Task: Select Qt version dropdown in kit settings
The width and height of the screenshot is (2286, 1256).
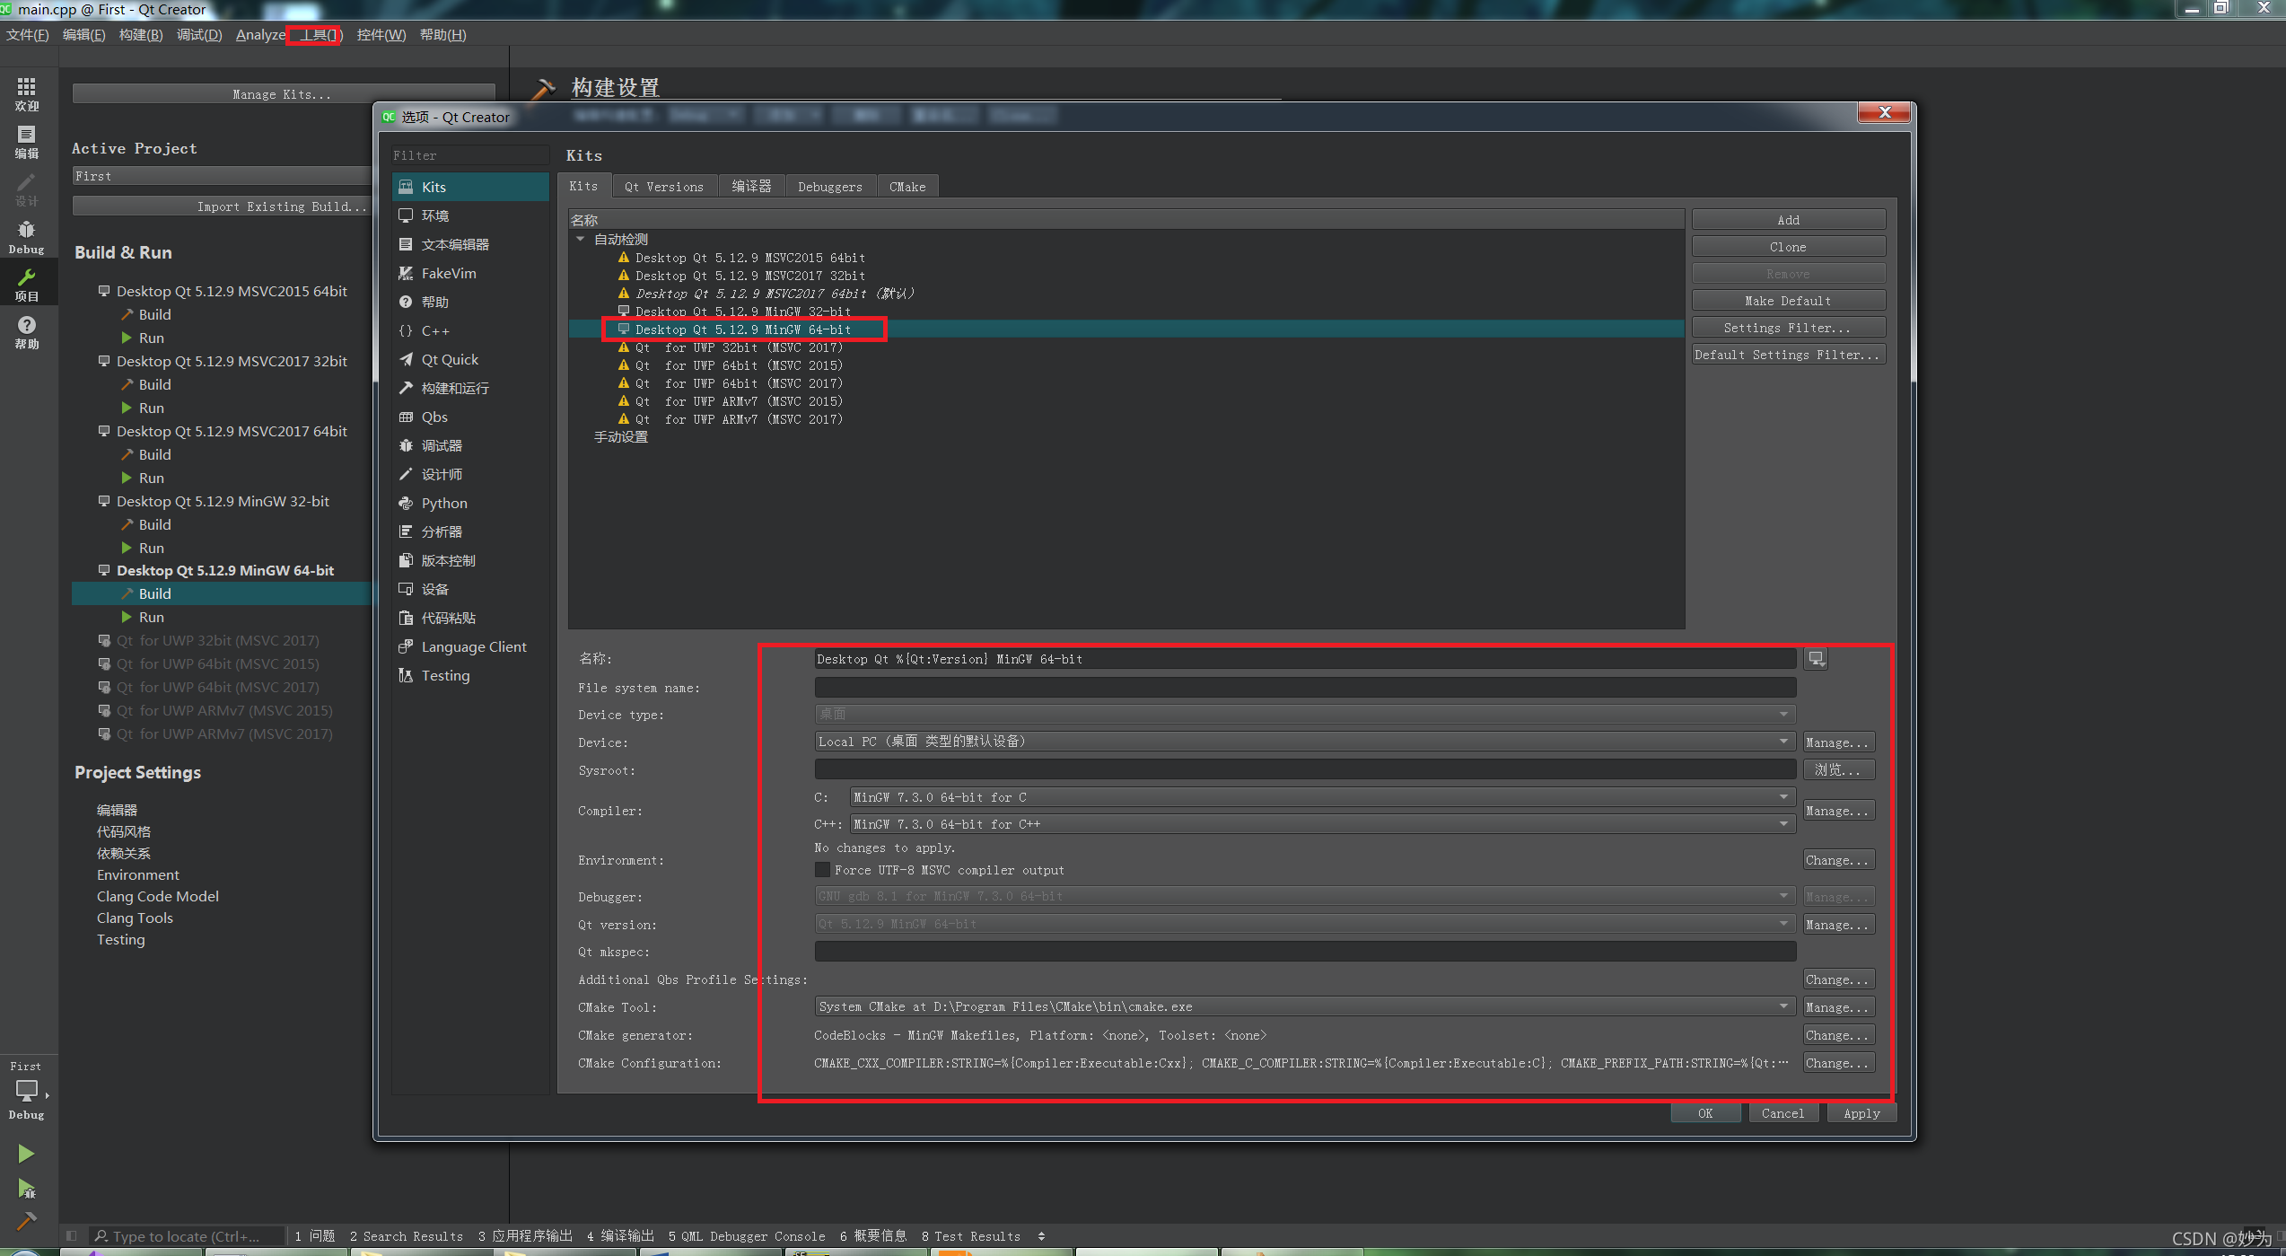Action: [x=1299, y=924]
